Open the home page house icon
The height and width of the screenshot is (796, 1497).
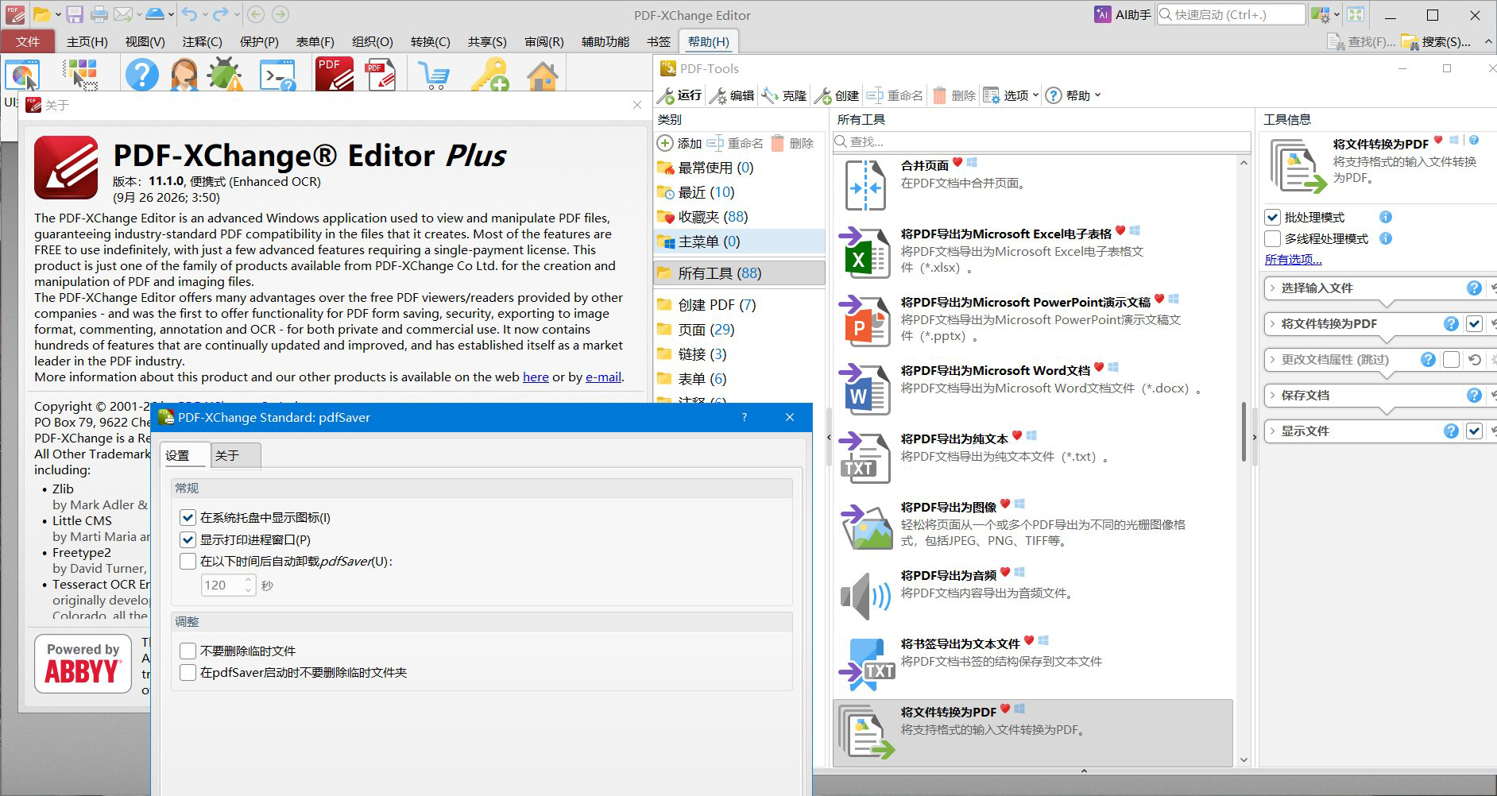(x=542, y=75)
